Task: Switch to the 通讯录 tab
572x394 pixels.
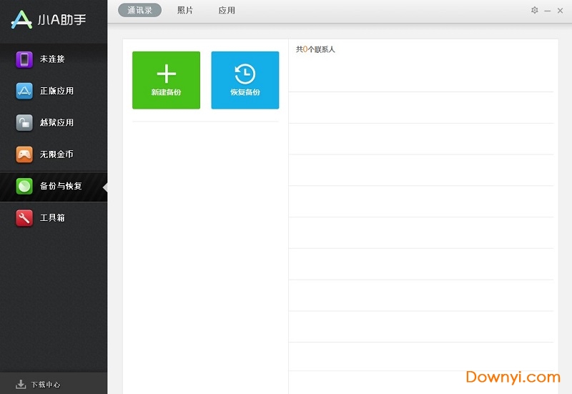Action: pyautogui.click(x=139, y=10)
